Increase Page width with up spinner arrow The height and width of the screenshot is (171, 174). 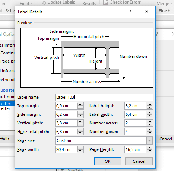click(x=80, y=148)
